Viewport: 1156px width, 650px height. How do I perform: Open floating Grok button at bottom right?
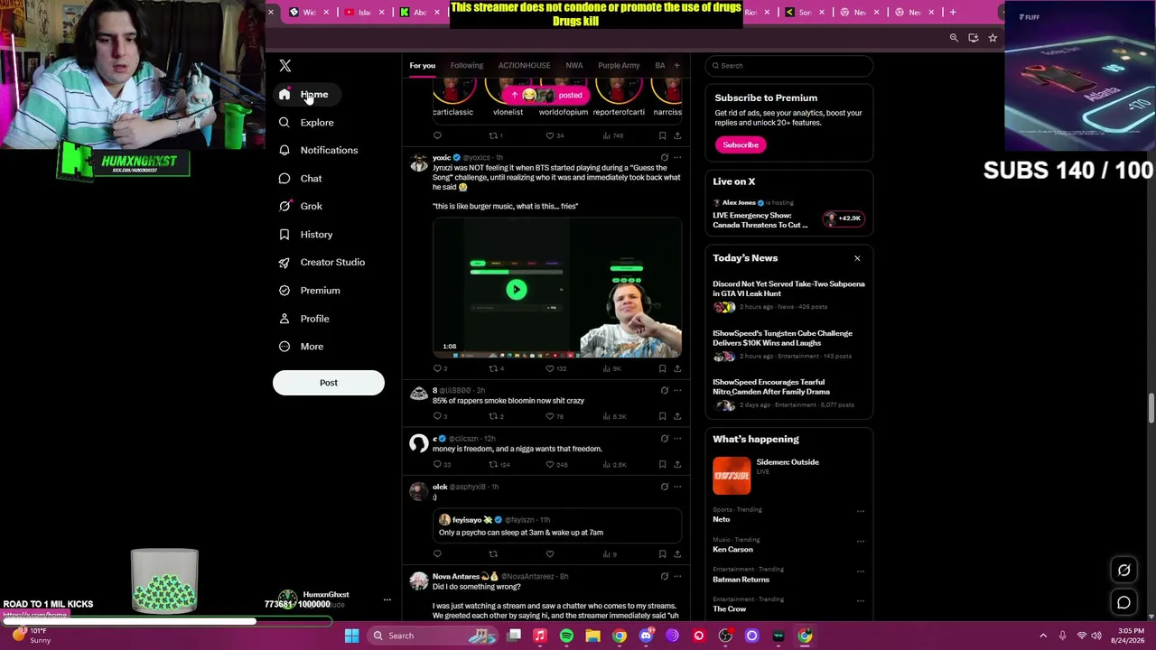click(x=1124, y=571)
